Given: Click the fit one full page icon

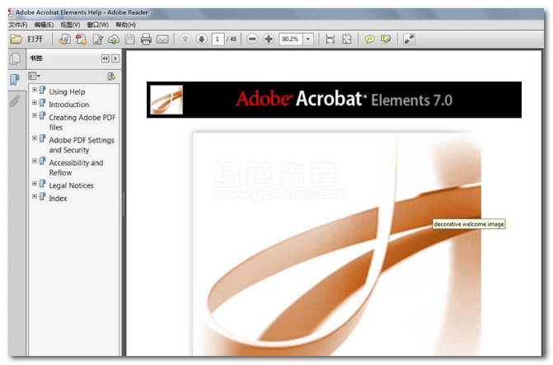Looking at the screenshot, I should click(x=347, y=40).
